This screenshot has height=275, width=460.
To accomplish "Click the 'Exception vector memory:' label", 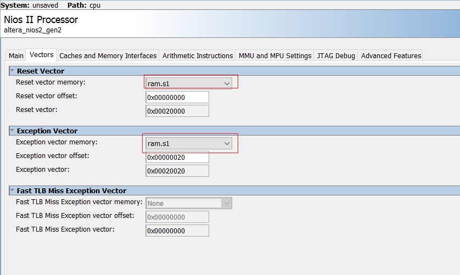I will (57, 142).
